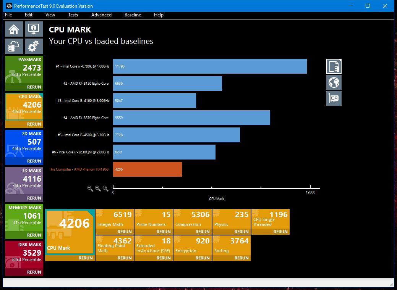
Task: Click 'This Computer - AMD Phenom II X4 965' label
Action: (x=79, y=169)
